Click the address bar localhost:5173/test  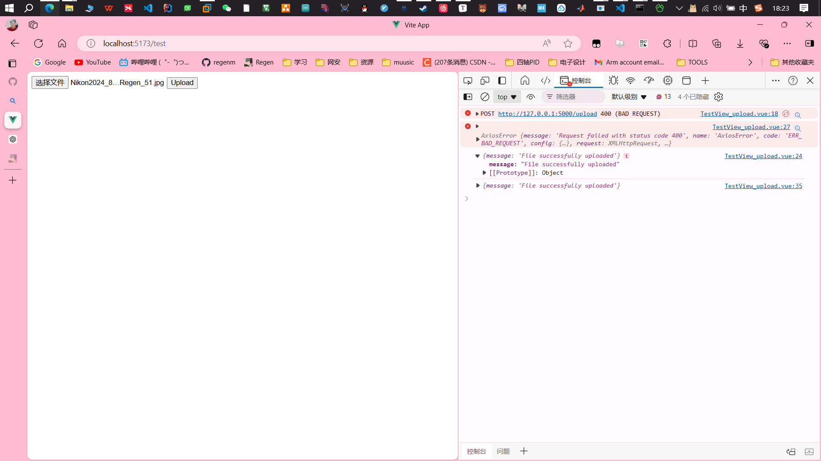[x=134, y=43]
